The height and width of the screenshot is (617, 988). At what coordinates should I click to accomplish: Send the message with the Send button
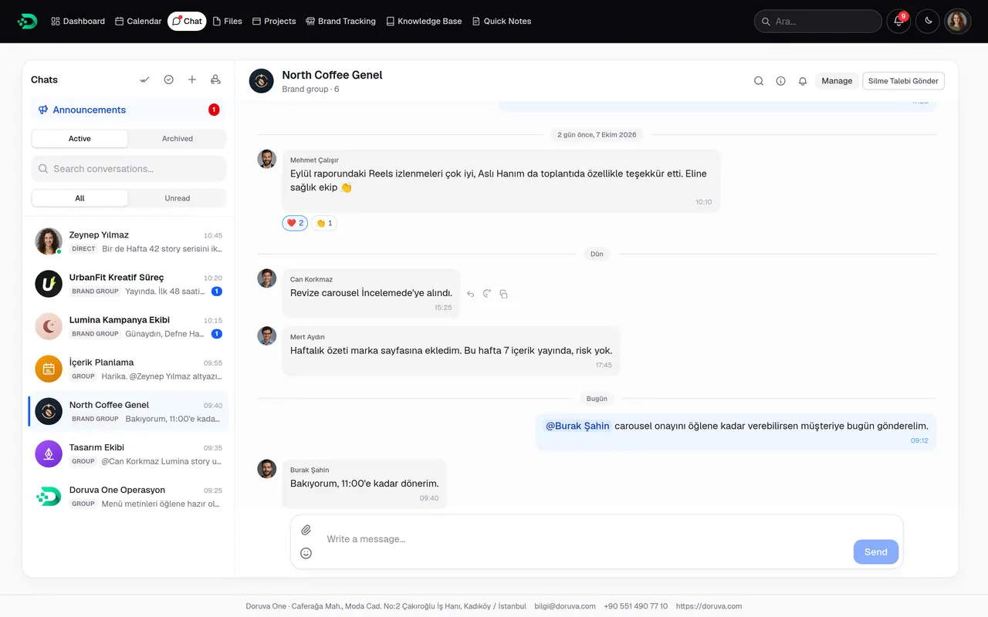pyautogui.click(x=876, y=552)
